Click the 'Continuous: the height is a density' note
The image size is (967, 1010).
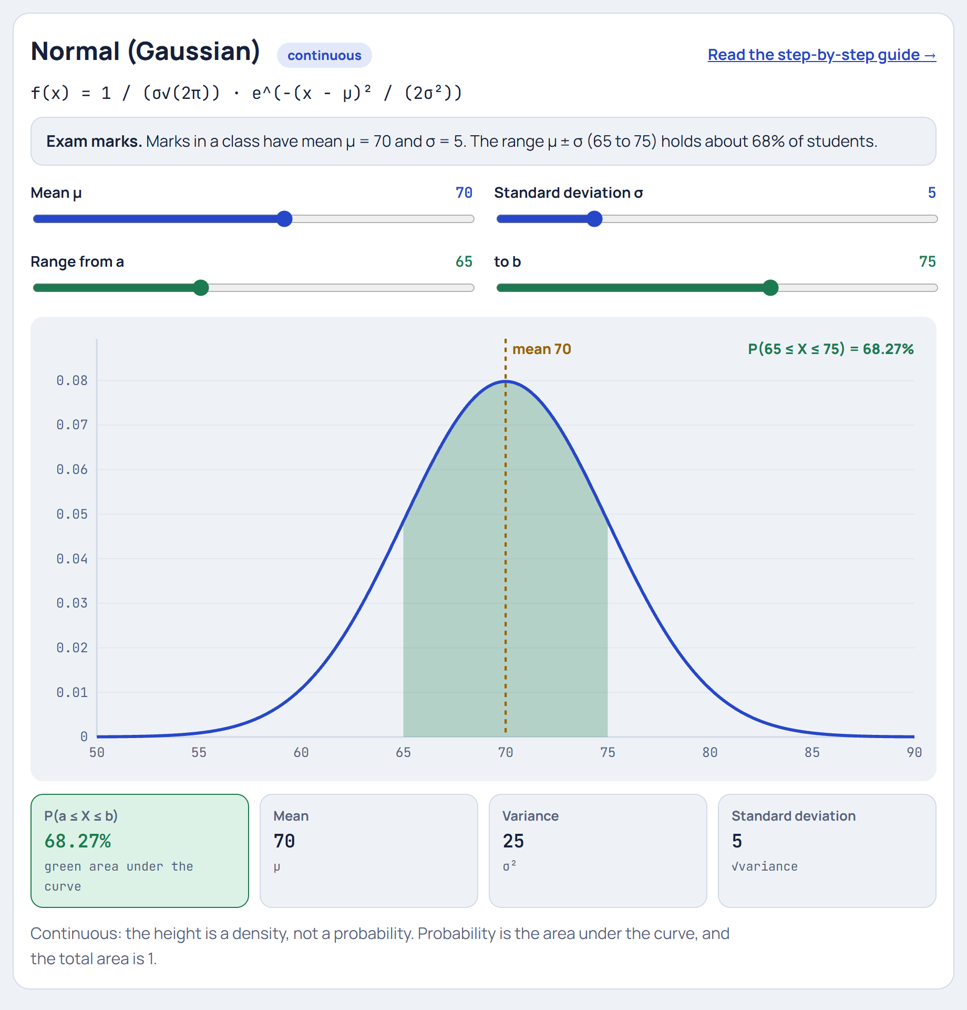coord(380,946)
